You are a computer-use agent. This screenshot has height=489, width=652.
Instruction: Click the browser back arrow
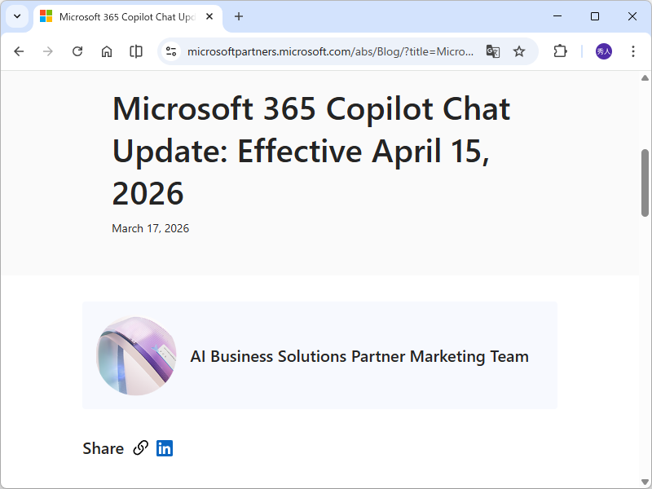click(19, 51)
